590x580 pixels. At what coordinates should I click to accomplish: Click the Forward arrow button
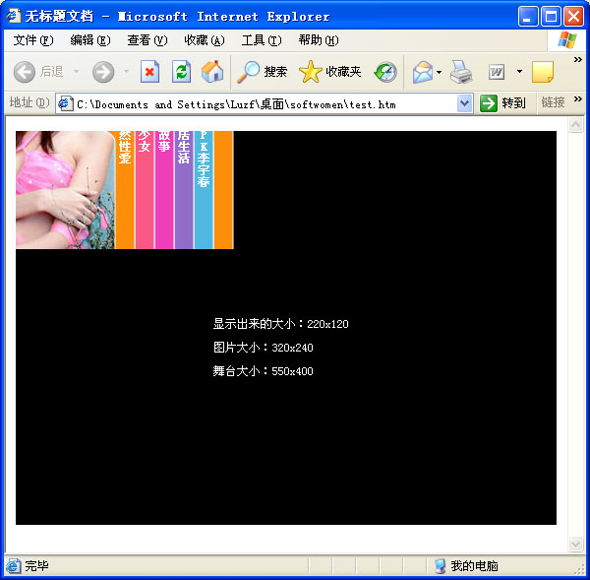coord(103,72)
